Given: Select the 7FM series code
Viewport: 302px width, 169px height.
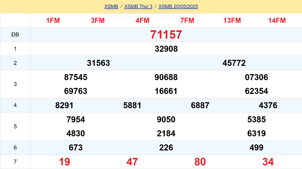Looking at the screenshot, I should (187, 21).
